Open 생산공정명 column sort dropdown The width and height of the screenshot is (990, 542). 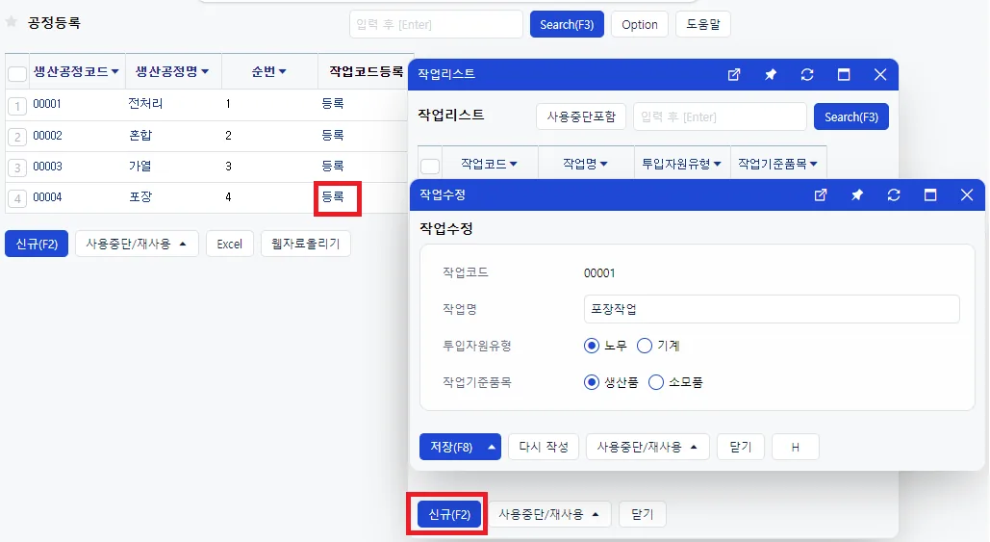205,71
